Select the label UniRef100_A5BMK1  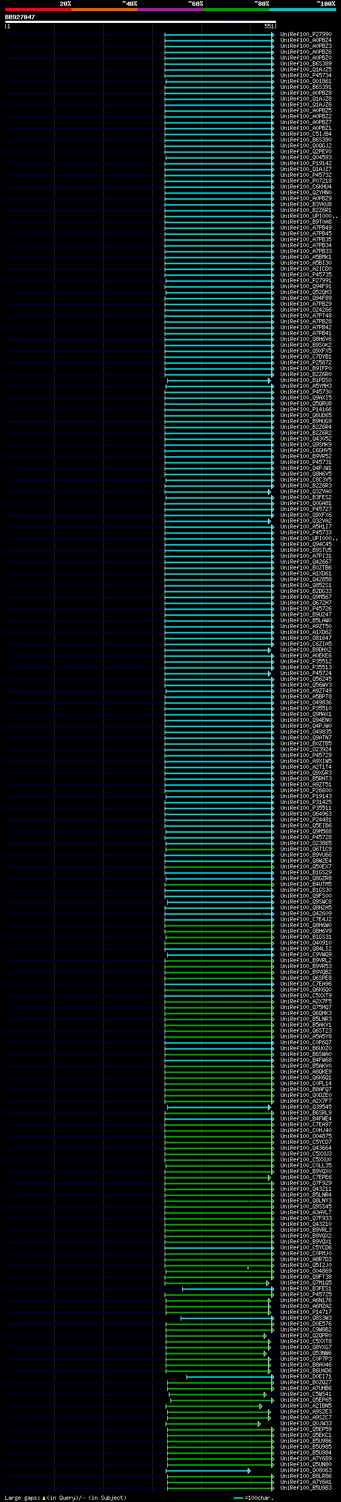click(306, 257)
